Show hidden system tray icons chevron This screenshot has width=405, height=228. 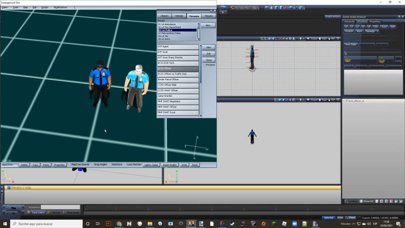point(354,224)
